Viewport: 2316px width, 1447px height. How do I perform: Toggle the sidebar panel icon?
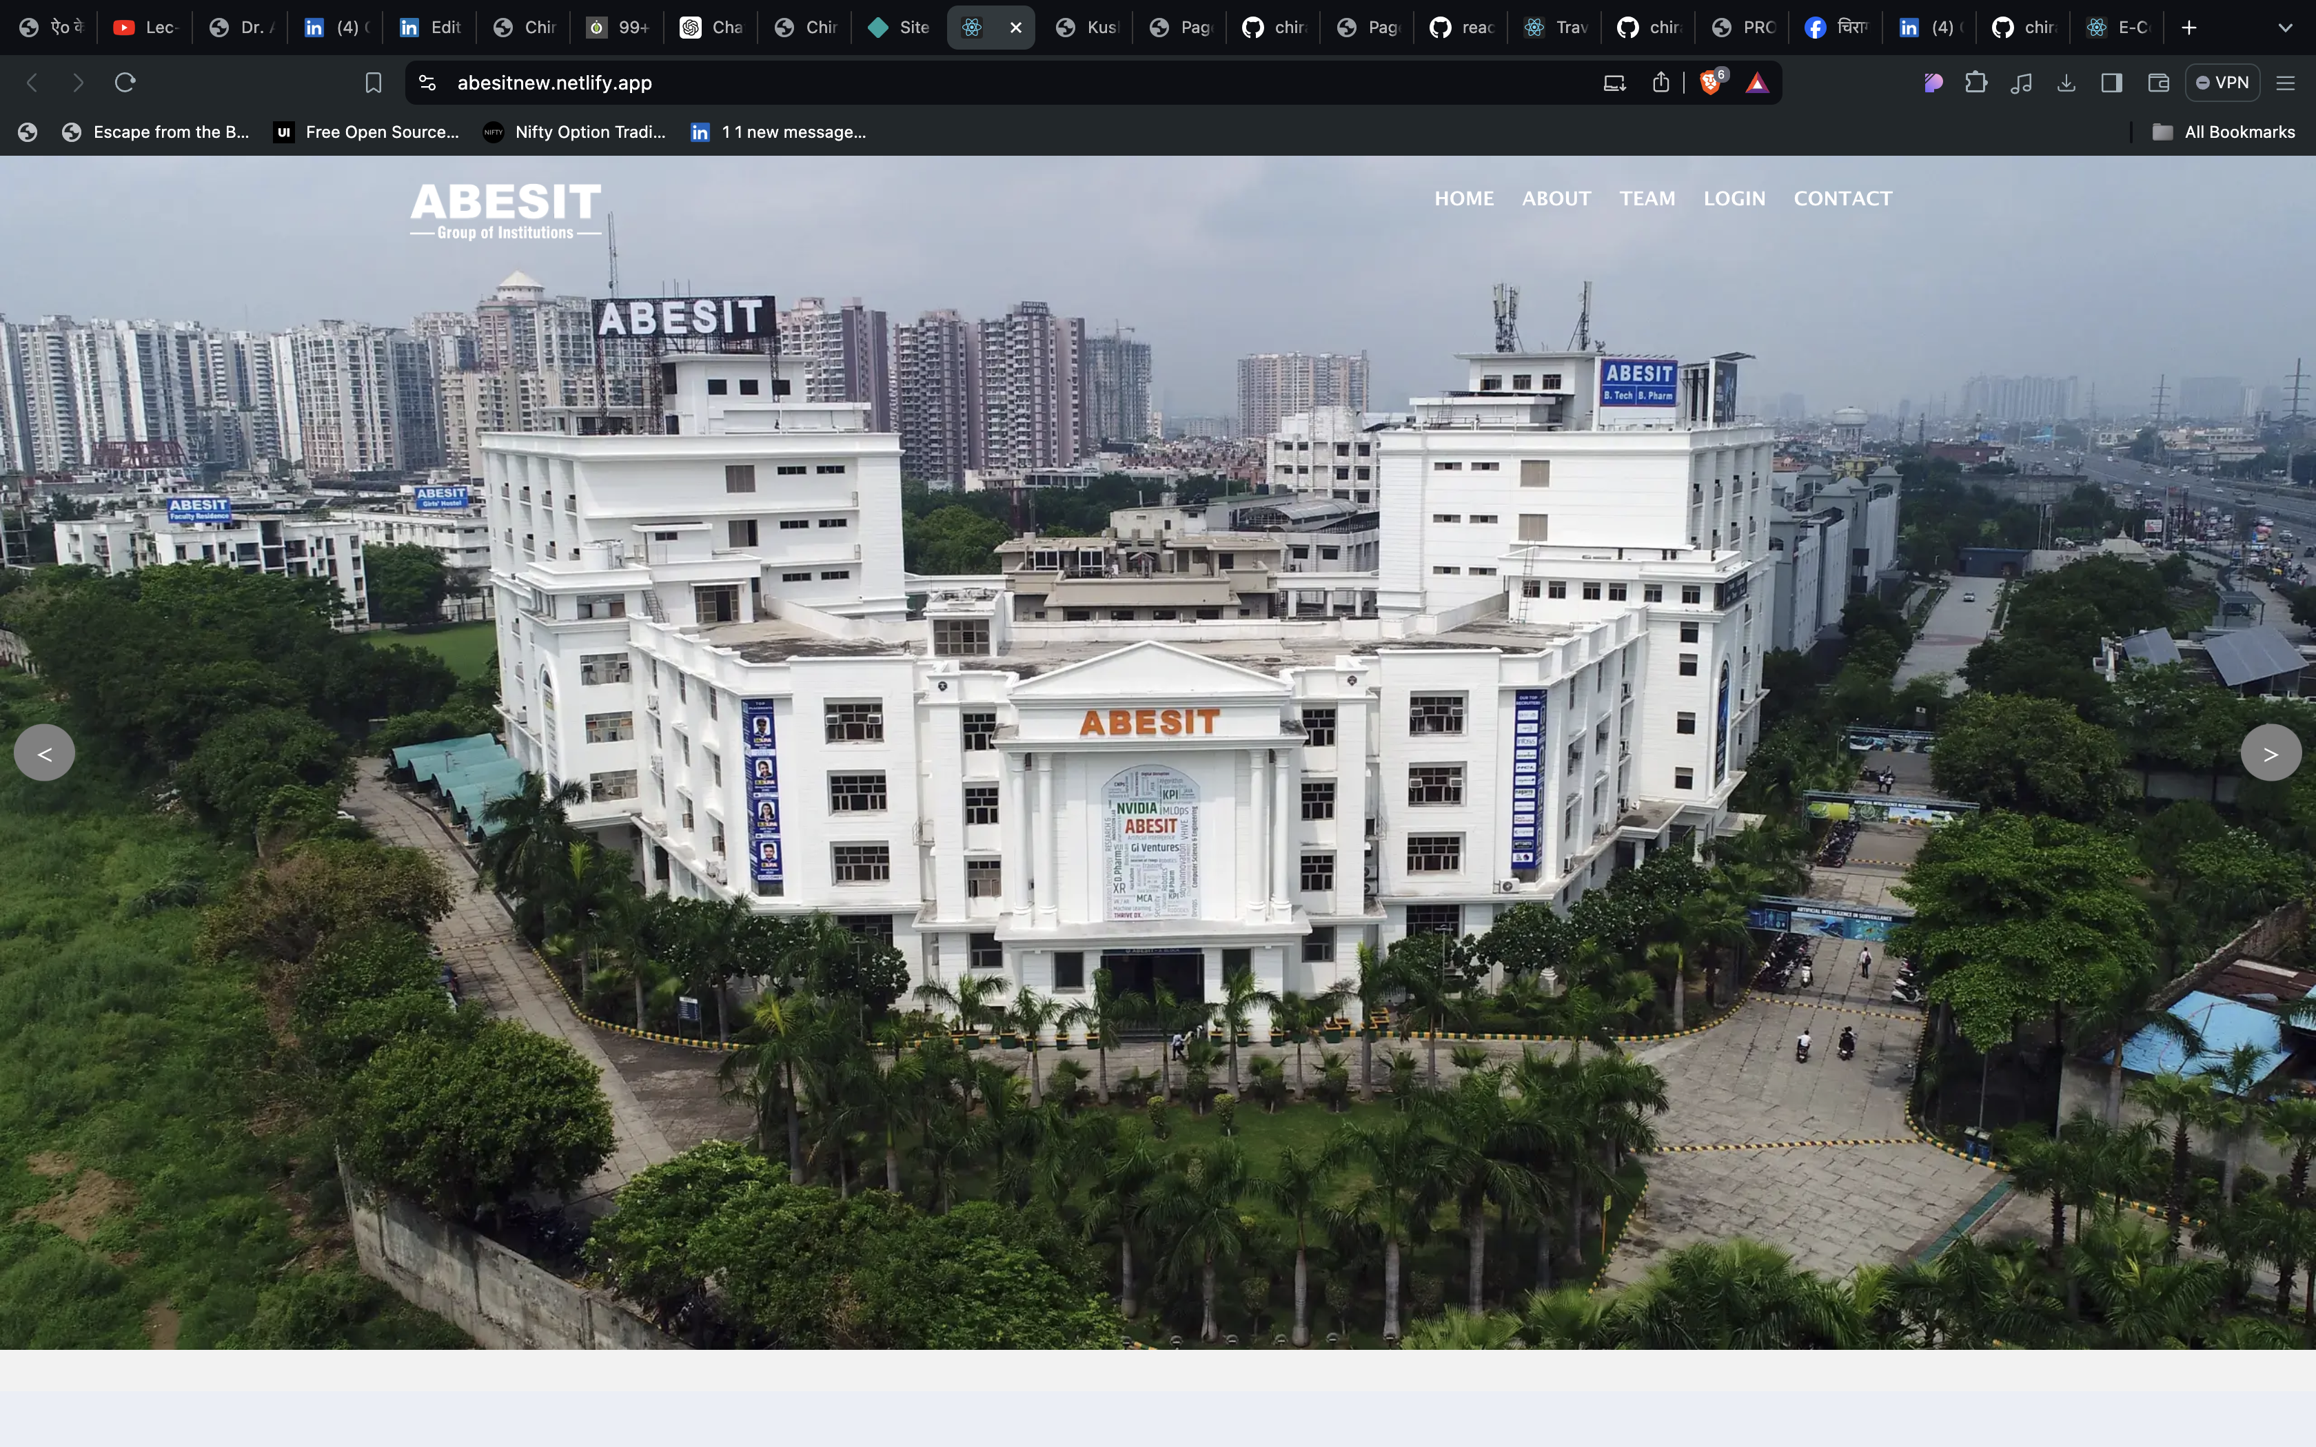coord(2111,83)
